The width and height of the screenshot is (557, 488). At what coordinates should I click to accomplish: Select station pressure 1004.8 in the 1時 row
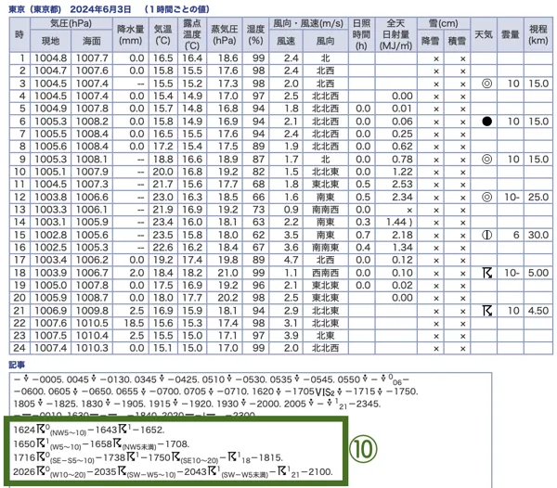tap(50, 58)
